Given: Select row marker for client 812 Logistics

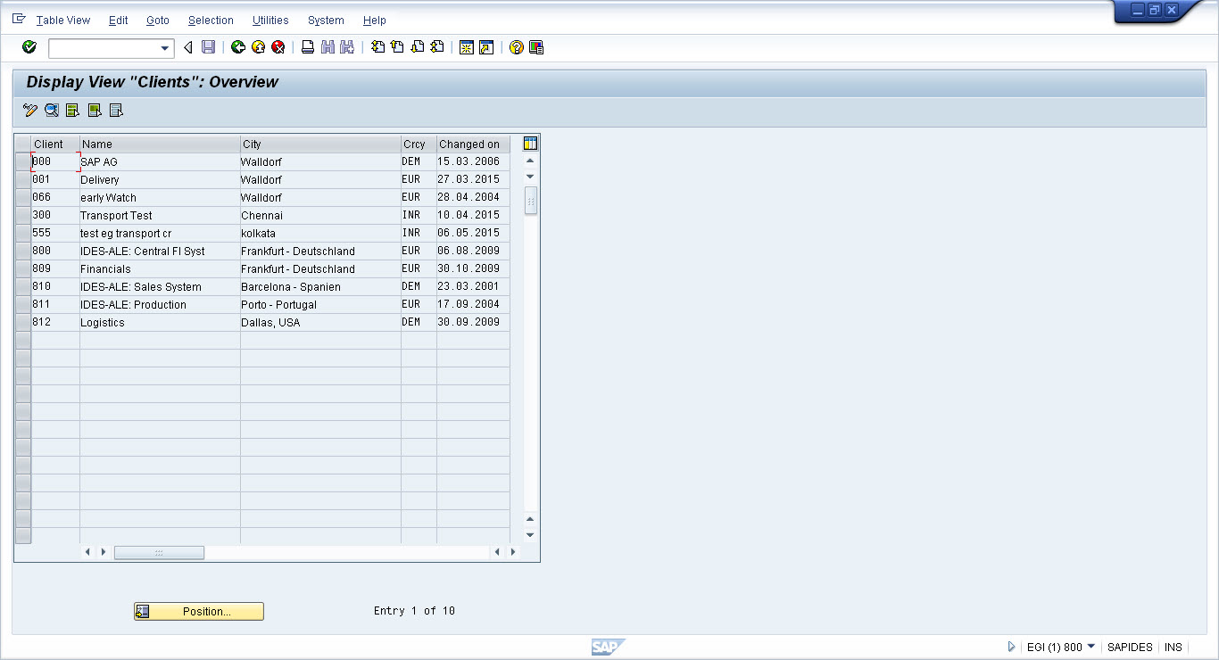Looking at the screenshot, I should (23, 322).
